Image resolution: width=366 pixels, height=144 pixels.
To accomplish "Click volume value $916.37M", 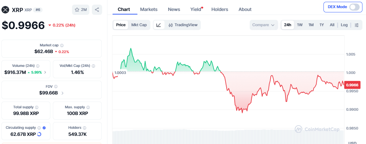I will tap(15, 73).
